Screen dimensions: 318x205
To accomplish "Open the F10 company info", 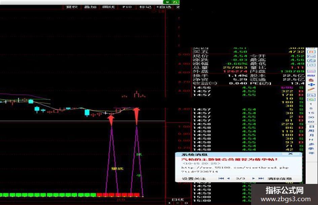I will (127, 7).
